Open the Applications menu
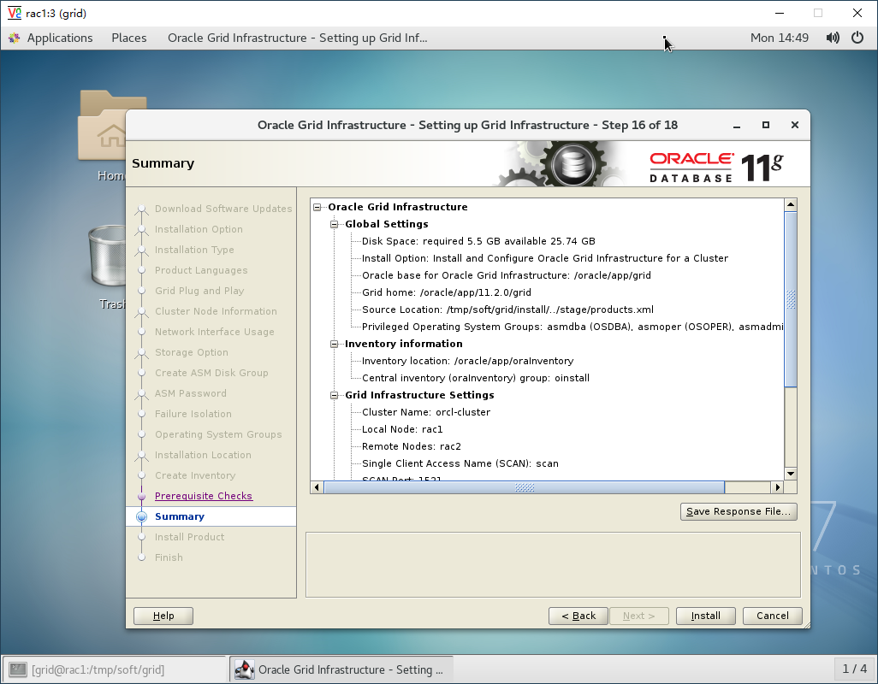 point(60,38)
